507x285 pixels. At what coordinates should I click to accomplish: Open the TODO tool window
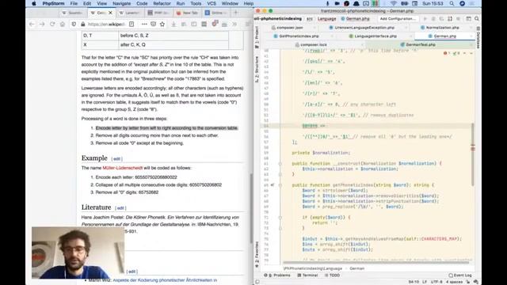coord(332,275)
